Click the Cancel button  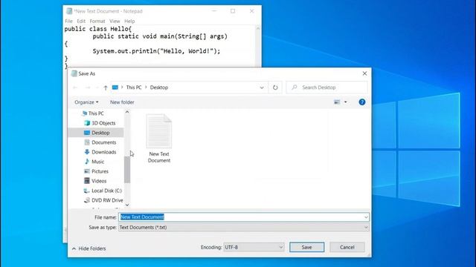347,247
